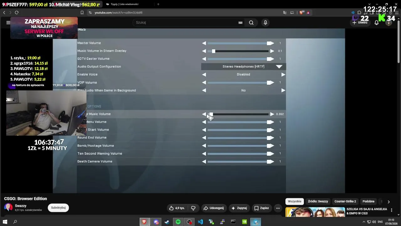Viewport: 401px width, 226px height.
Task: Show hidden system tray icons
Action: [x=364, y=222]
